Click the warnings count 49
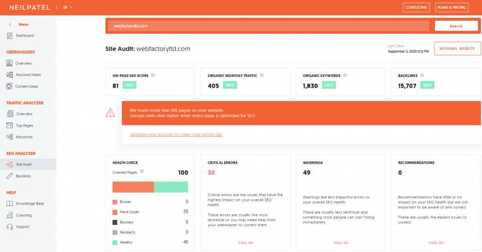Viewport: 482px width, 252px height. (306, 173)
